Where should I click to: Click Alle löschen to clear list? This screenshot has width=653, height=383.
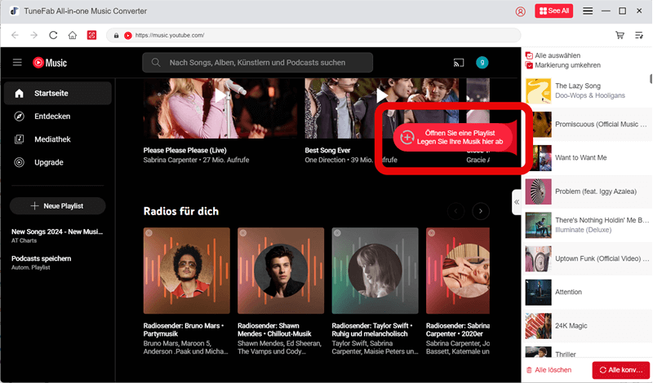(549, 370)
